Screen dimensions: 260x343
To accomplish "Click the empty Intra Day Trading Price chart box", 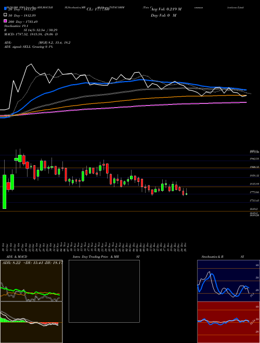I will tap(104, 291).
